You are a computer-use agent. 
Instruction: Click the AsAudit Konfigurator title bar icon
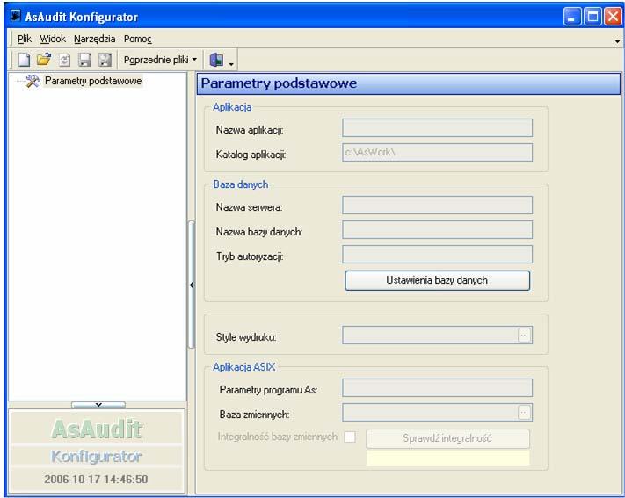point(16,17)
